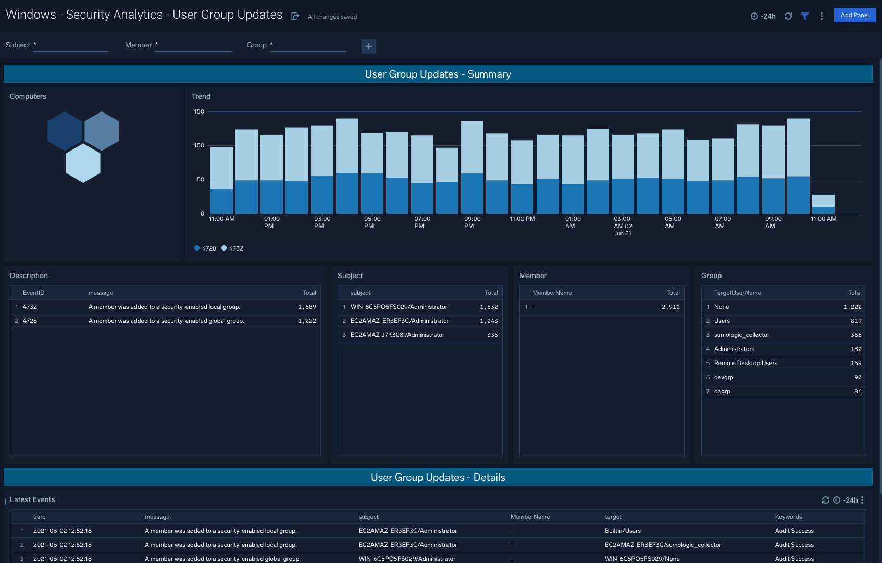This screenshot has width=882, height=563.
Task: Hide a series by clicking its legend dot
Action: click(197, 248)
